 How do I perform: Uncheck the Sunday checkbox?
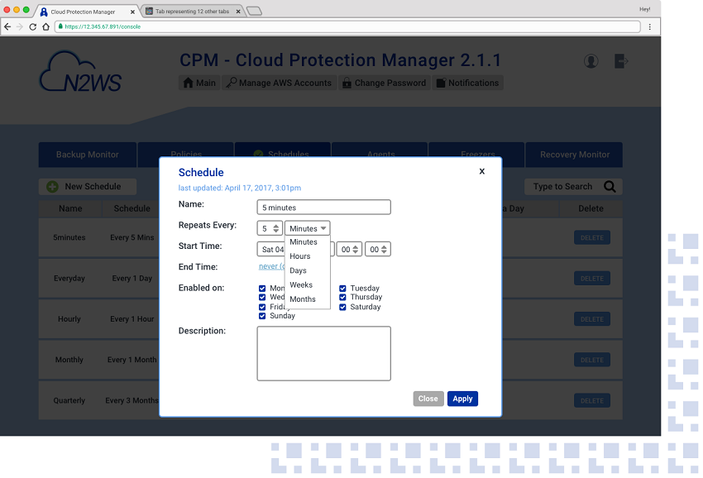pyautogui.click(x=262, y=316)
